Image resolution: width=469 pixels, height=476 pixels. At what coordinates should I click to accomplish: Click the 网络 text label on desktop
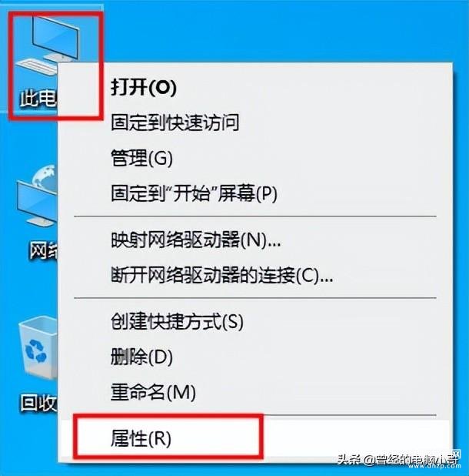pos(44,251)
